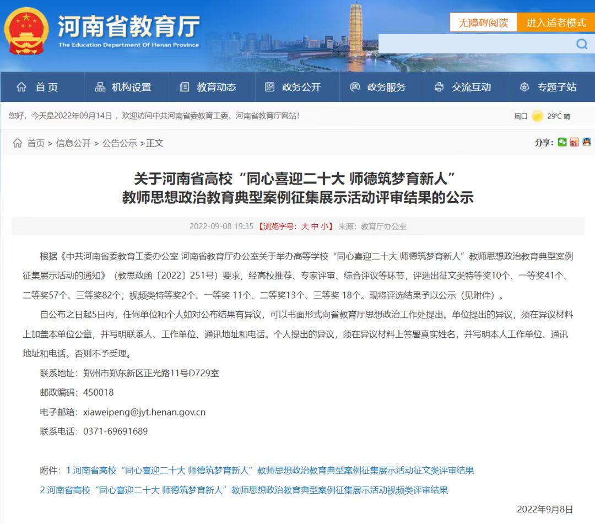Open attachment 2 视频类评审结果
Viewport: 595px width, 524px height.
(244, 490)
